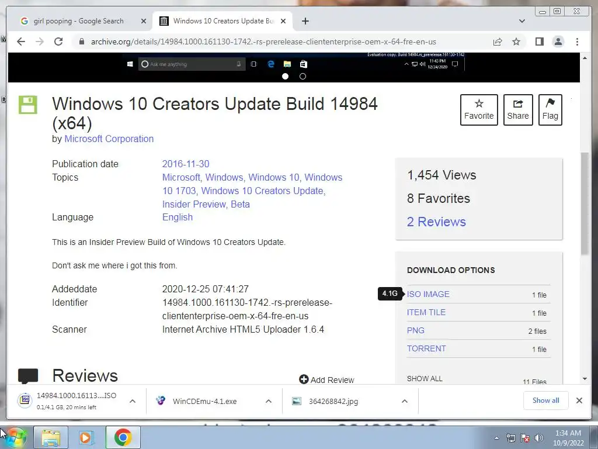This screenshot has width=598, height=449.
Task: Open Windows Media Player from taskbar
Action: [x=86, y=437]
